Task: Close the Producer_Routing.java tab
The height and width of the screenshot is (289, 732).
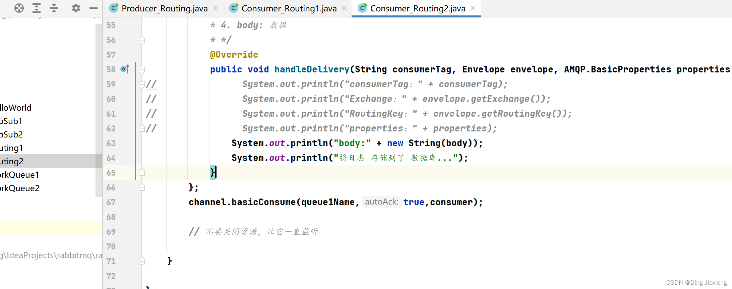Action: coord(216,8)
